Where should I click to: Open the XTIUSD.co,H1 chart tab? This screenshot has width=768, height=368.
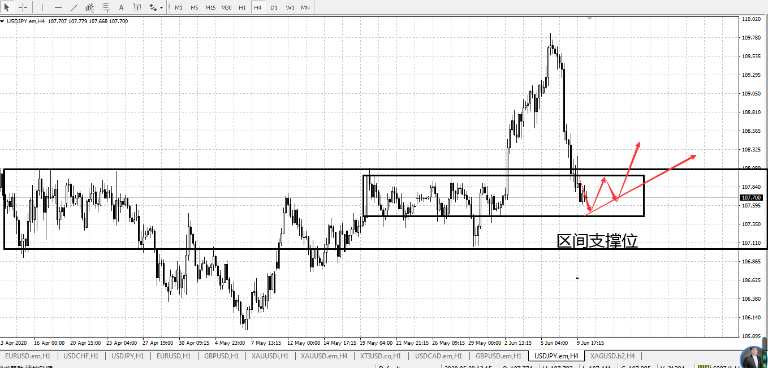[381, 356]
